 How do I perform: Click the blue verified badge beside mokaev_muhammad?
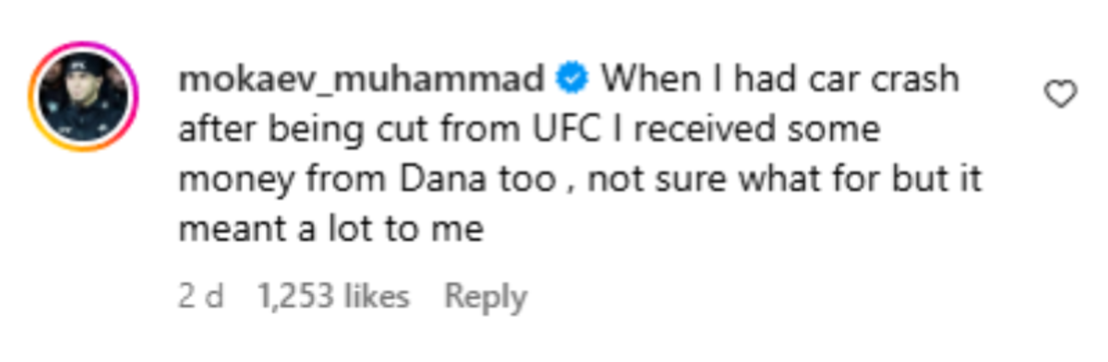coord(572,80)
